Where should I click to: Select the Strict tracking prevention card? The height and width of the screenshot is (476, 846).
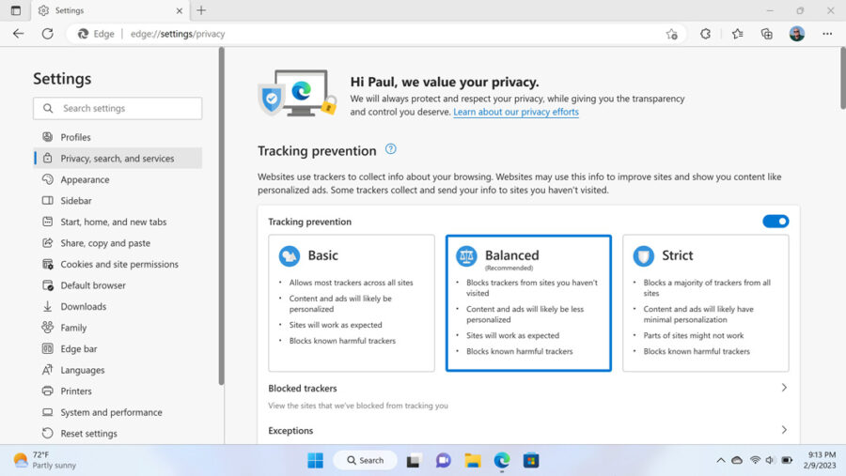[x=705, y=302]
